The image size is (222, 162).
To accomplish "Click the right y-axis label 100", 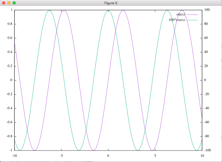I will [207, 10].
